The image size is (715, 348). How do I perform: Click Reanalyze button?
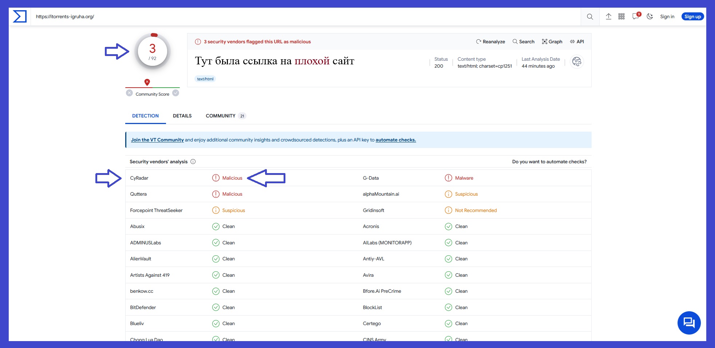click(490, 41)
